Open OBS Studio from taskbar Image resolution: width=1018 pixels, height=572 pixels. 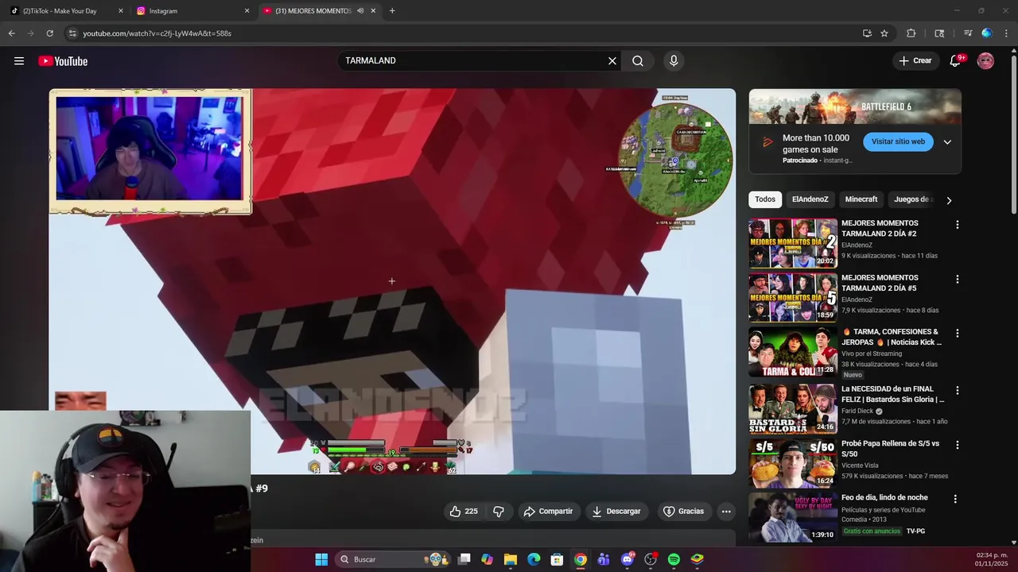coord(651,559)
